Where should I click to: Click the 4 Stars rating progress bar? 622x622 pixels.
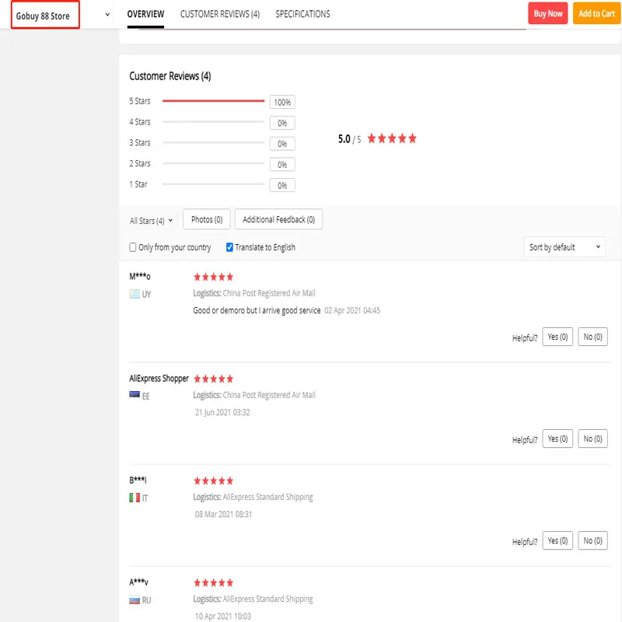pyautogui.click(x=213, y=122)
